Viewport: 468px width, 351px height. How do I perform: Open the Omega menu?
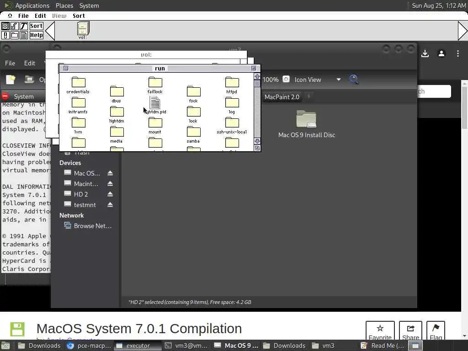[10, 16]
